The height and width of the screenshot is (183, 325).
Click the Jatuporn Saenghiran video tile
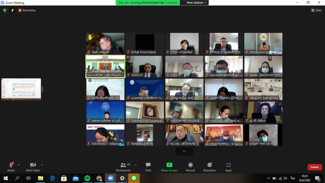263,89
